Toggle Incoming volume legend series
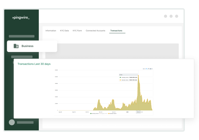199x140 pixels. coord(95,113)
